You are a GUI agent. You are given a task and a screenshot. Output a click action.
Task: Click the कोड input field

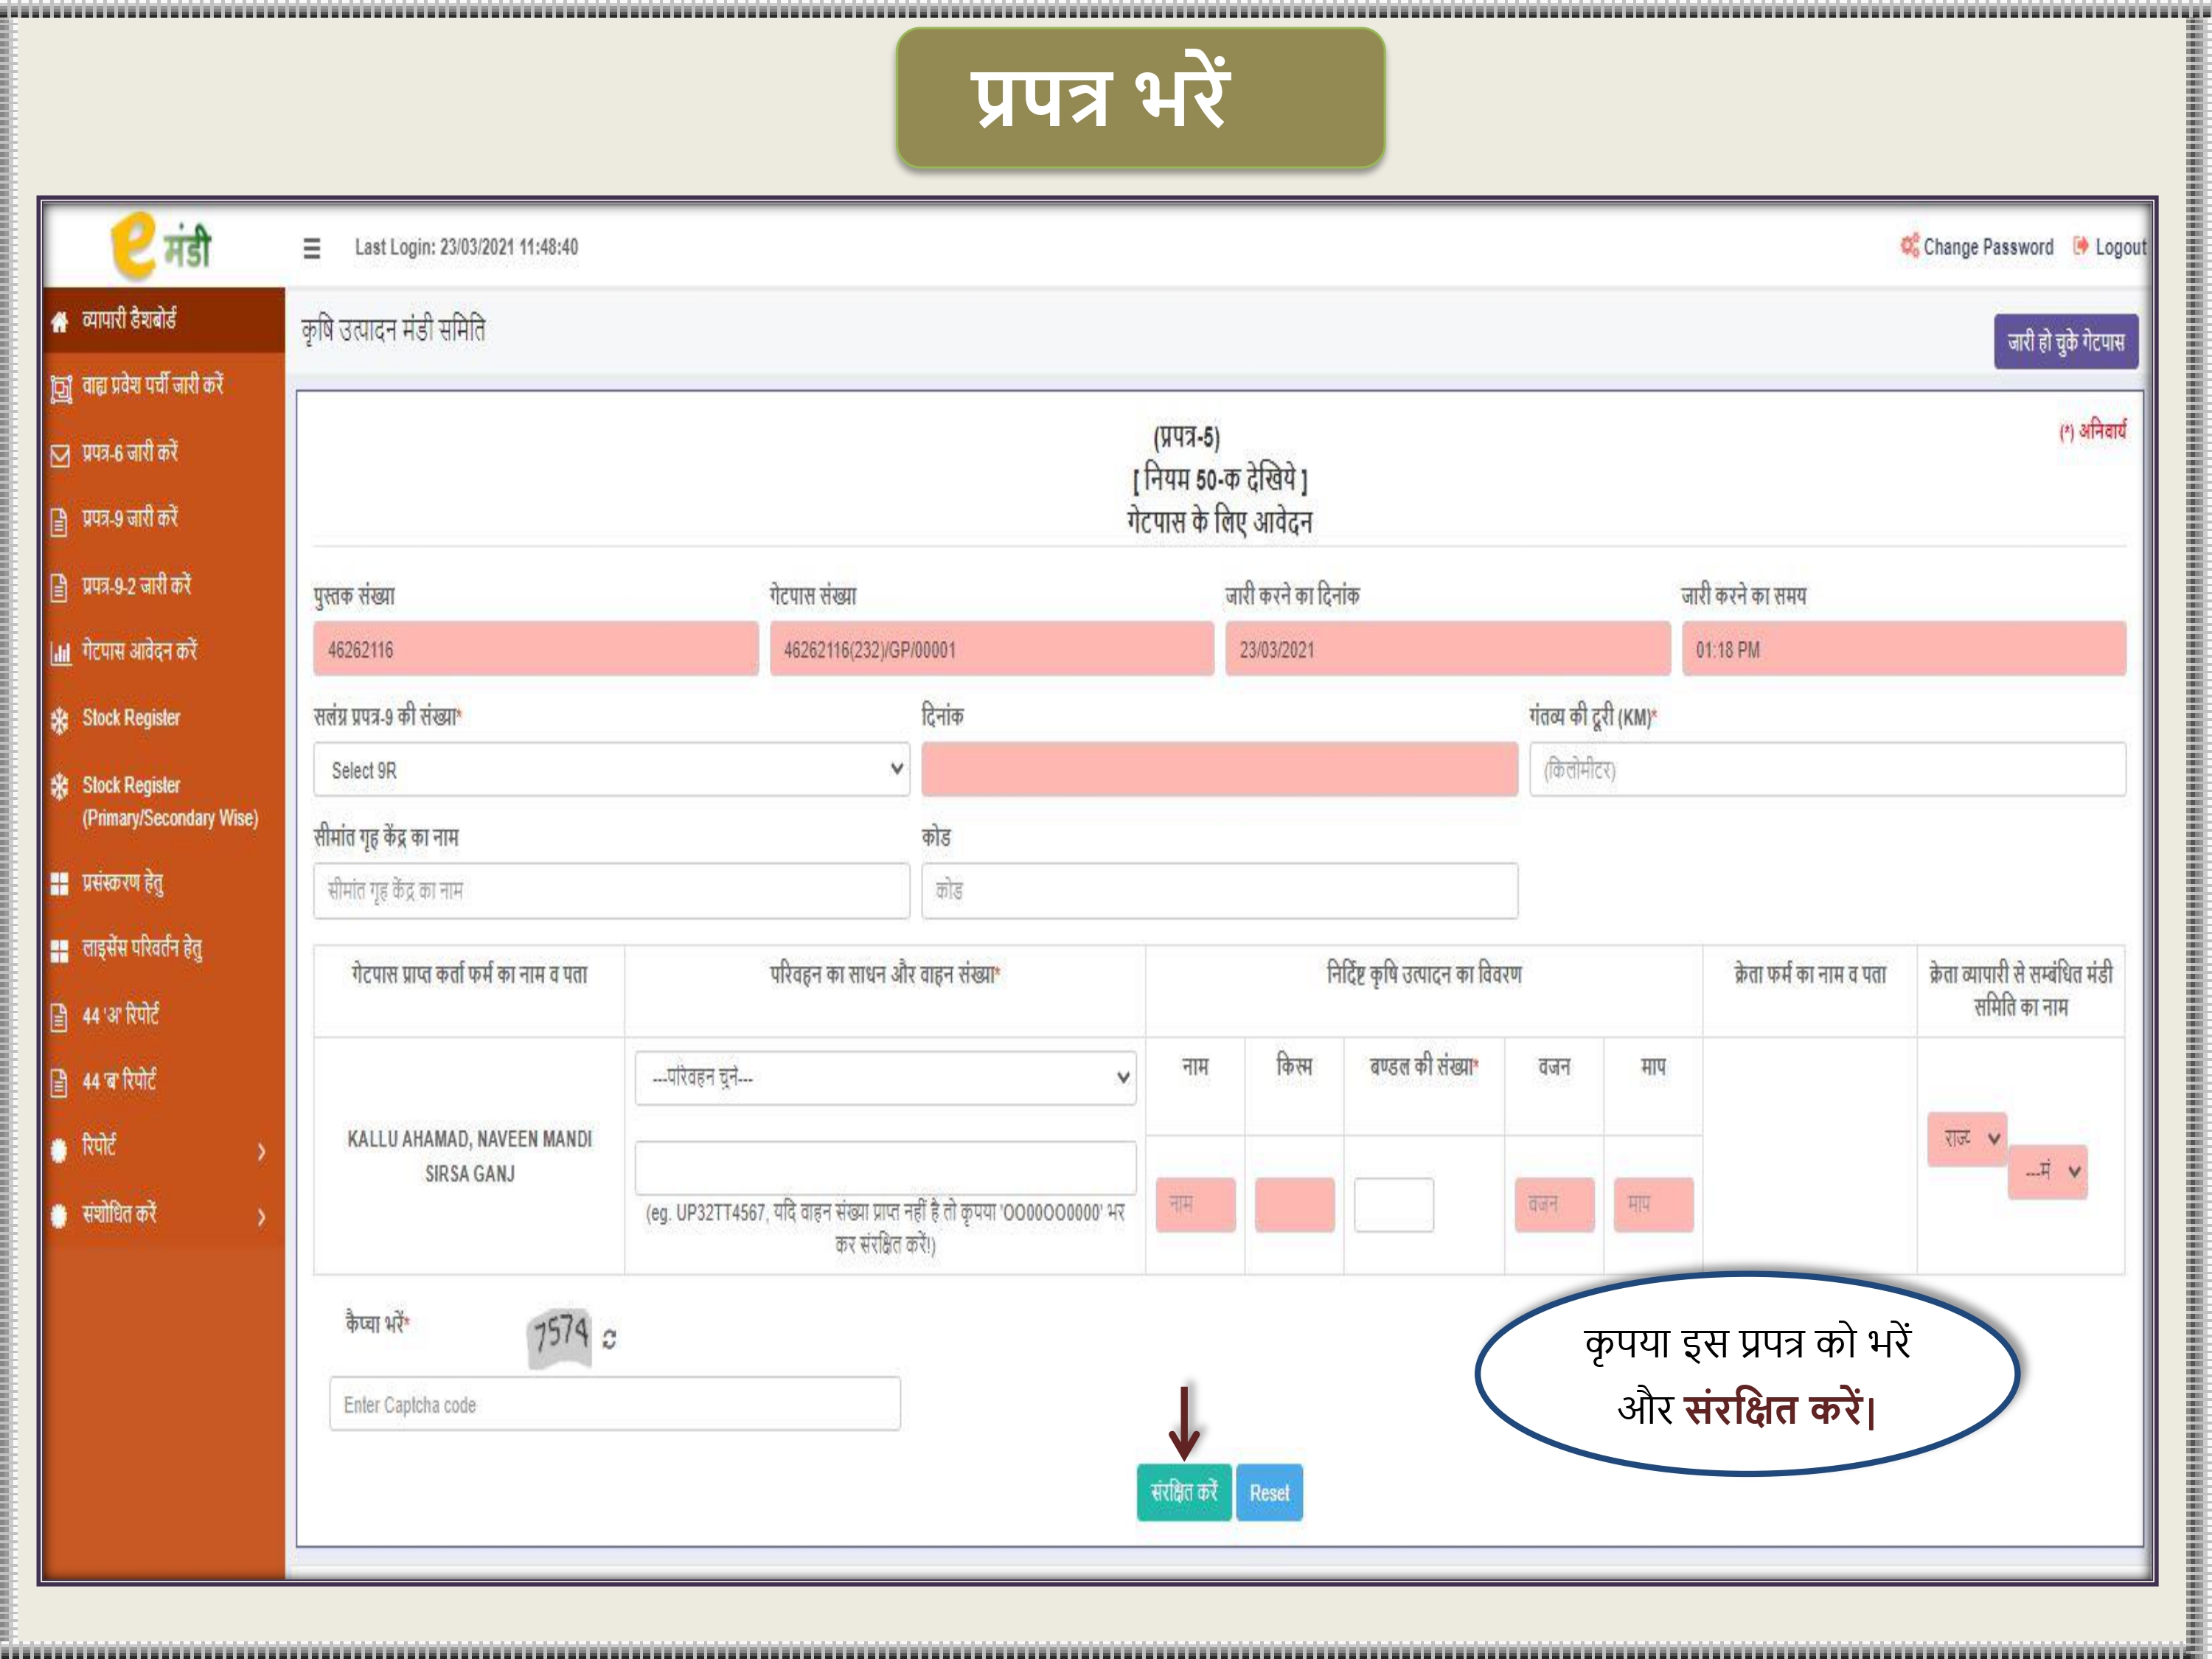pos(1220,891)
